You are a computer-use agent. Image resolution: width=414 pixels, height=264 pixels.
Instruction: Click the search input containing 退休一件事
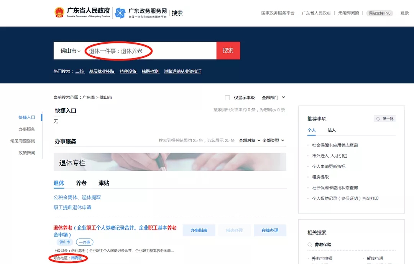pos(149,51)
